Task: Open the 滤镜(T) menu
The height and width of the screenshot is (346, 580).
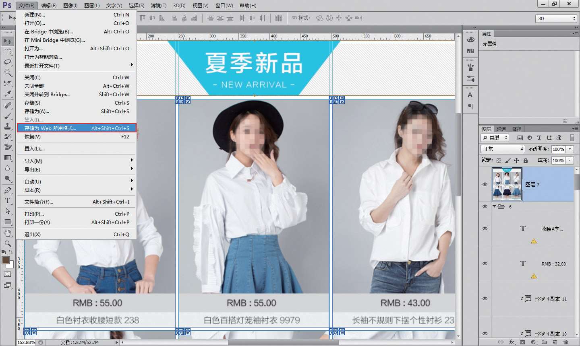Action: [158, 5]
